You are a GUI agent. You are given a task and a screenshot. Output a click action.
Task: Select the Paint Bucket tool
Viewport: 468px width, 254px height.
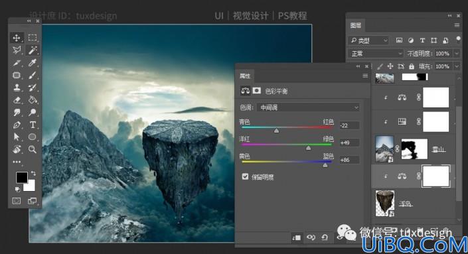(x=33, y=100)
